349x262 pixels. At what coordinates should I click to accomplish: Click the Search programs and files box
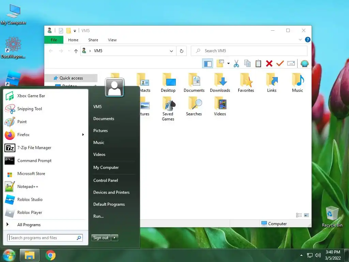point(45,238)
